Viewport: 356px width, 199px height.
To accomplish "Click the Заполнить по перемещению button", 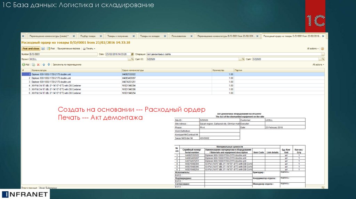I will 67,64.
